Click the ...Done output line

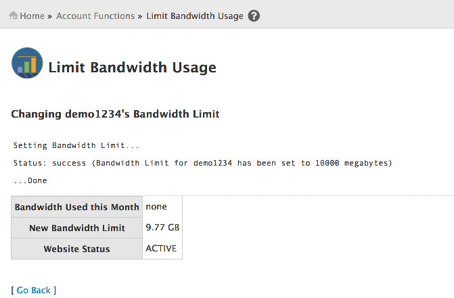30,180
